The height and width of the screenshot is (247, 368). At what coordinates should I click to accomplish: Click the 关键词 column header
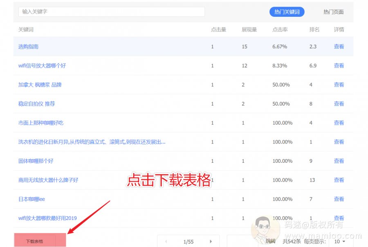26,29
